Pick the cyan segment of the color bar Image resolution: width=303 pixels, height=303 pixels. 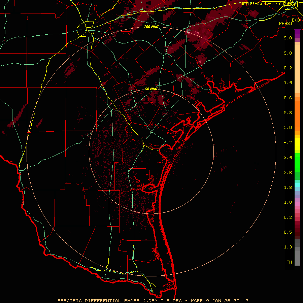(x=297, y=185)
